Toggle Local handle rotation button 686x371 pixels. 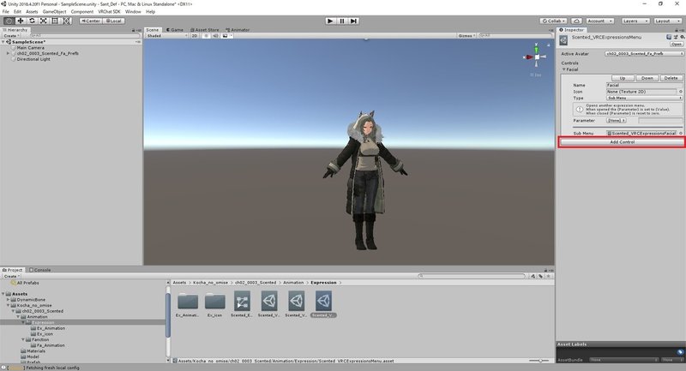pos(114,21)
